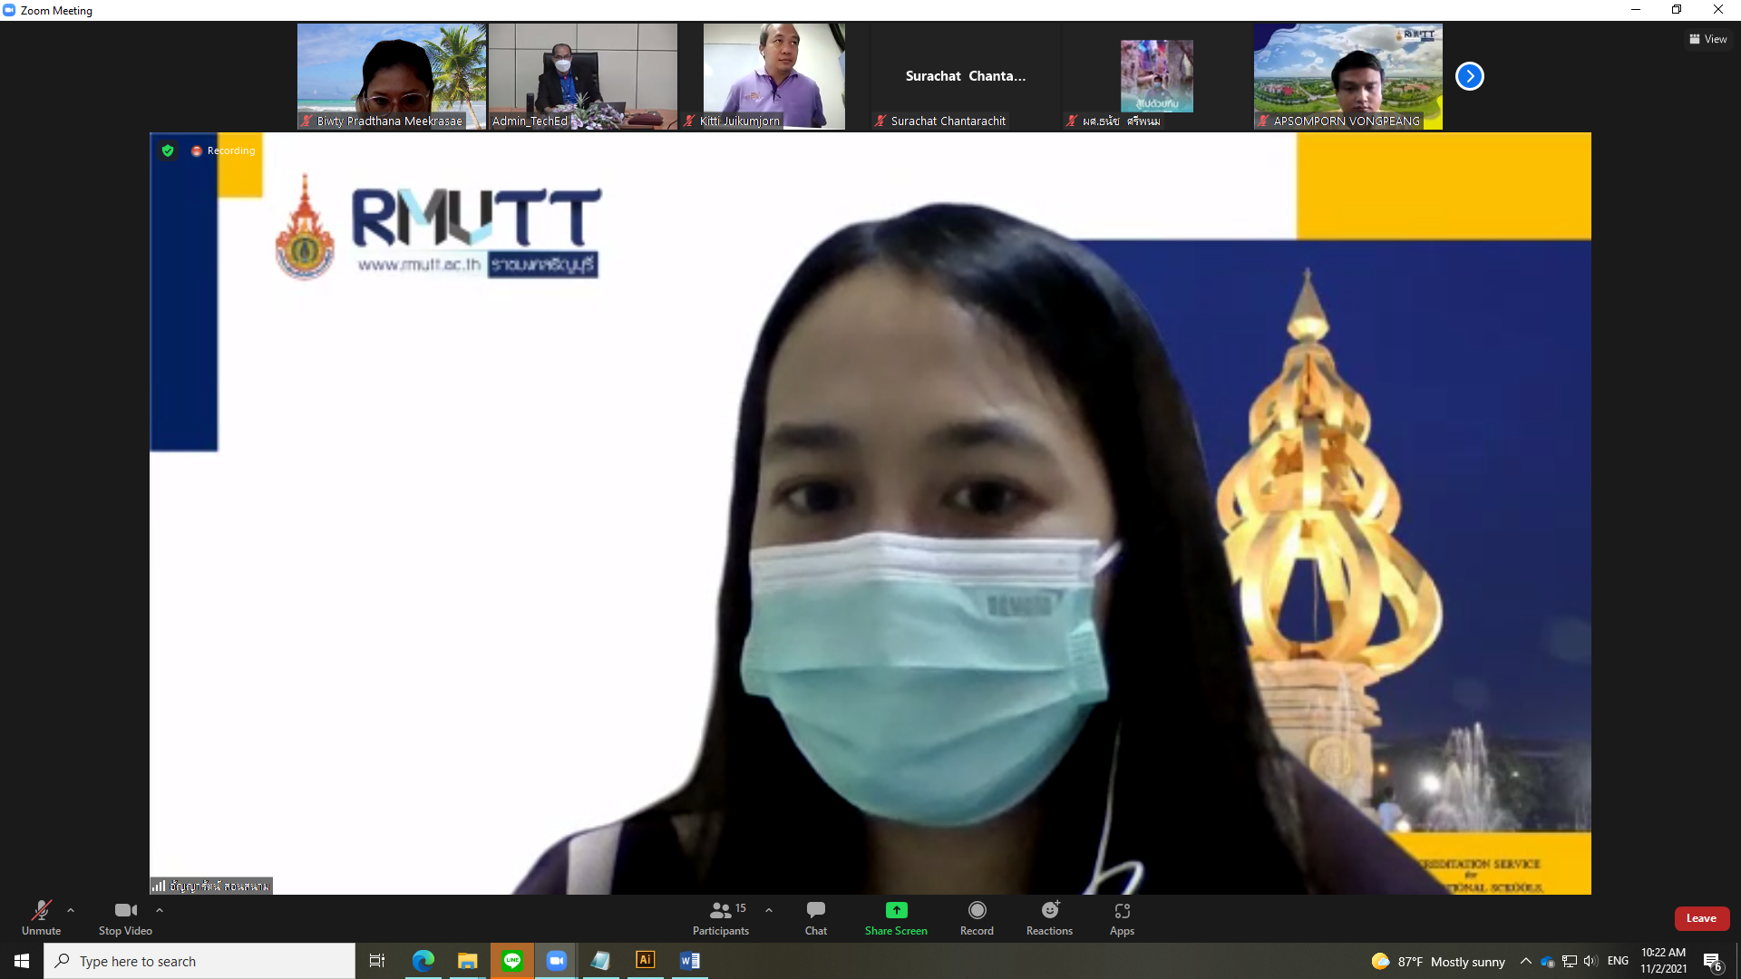Screen dimensions: 1741x979
Task: Start recording with Record button
Action: click(977, 917)
